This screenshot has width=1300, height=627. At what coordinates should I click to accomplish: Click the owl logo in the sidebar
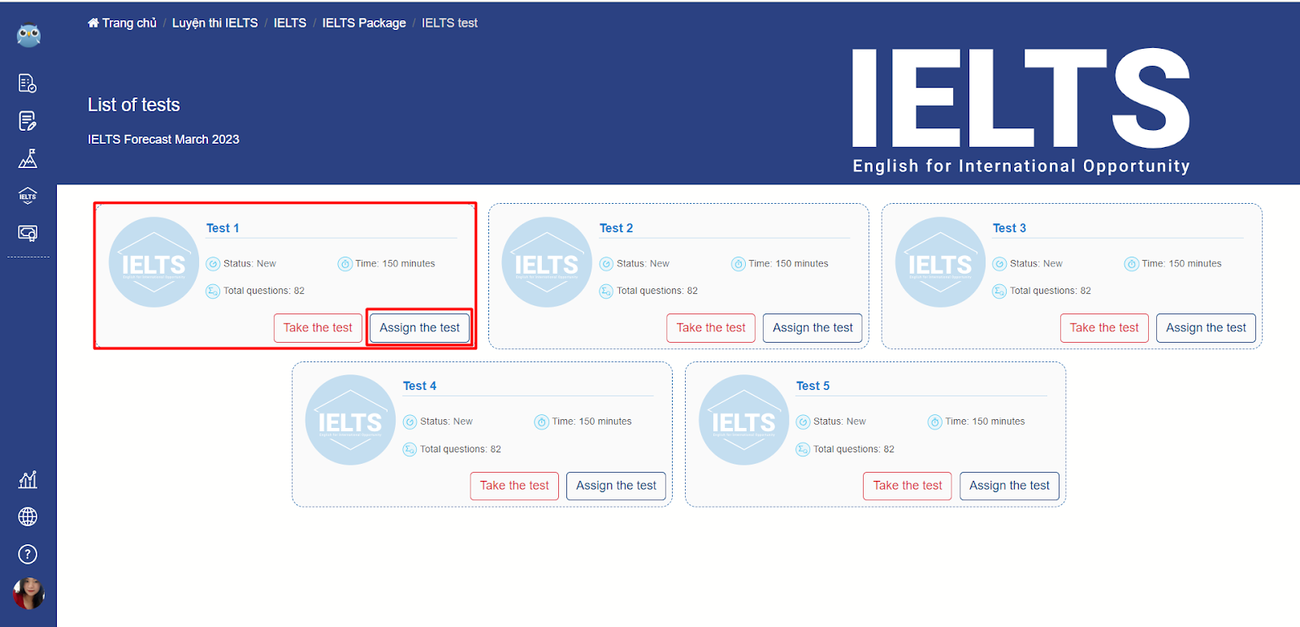coord(28,35)
